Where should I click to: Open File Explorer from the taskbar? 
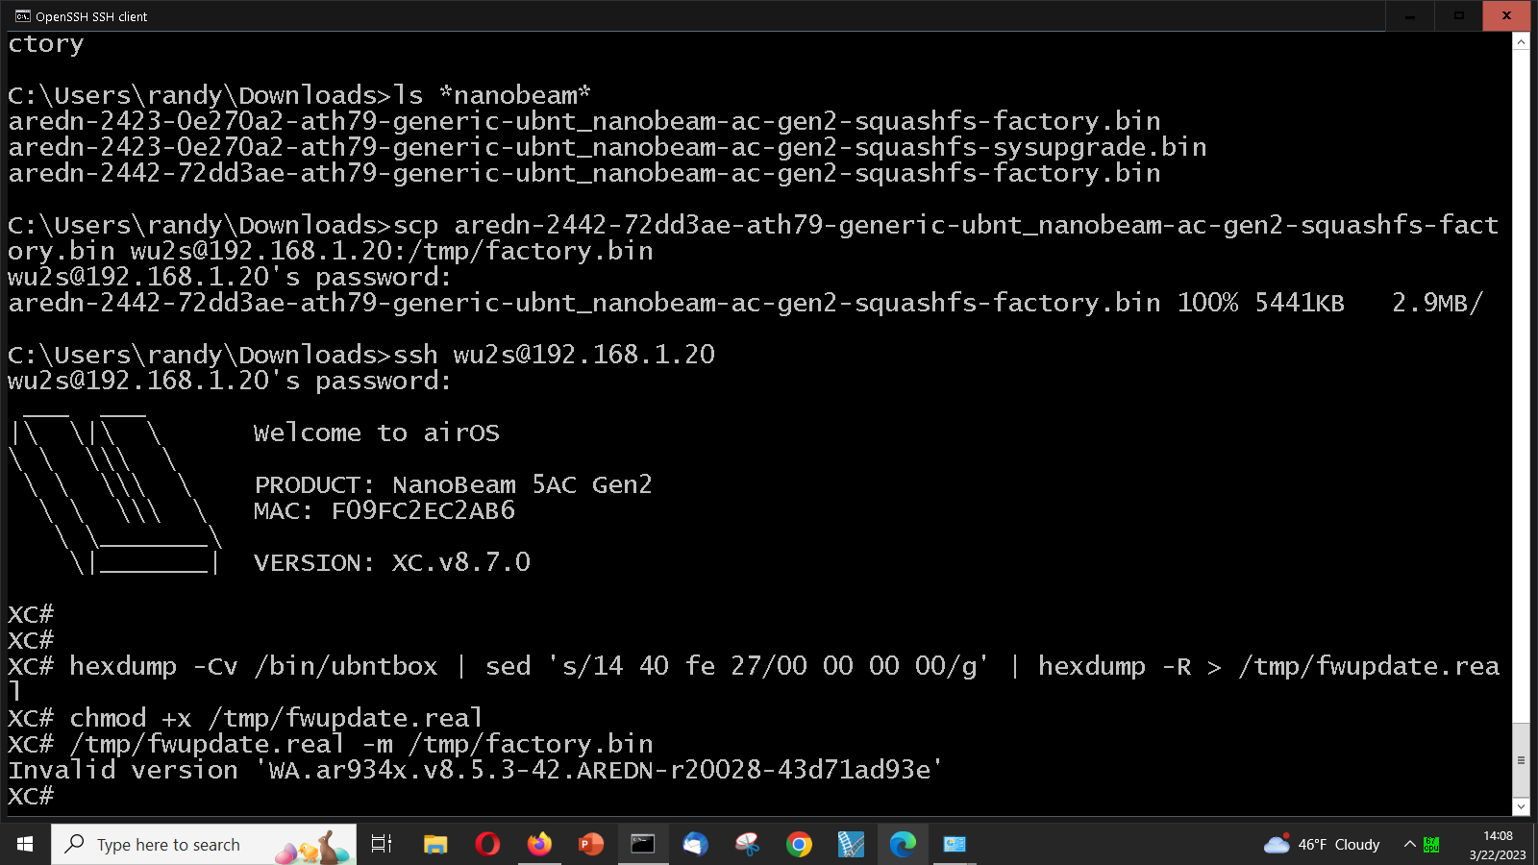coord(435,844)
